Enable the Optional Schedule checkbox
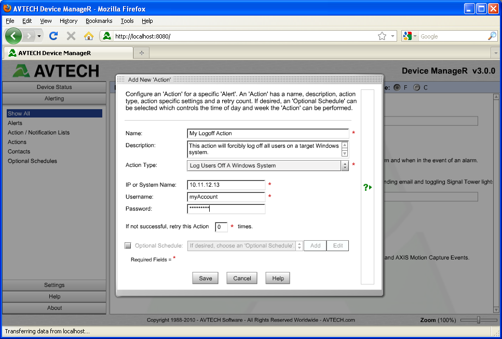Image resolution: width=502 pixels, height=339 pixels. [x=128, y=246]
